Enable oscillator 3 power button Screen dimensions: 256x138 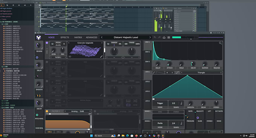point(47,81)
